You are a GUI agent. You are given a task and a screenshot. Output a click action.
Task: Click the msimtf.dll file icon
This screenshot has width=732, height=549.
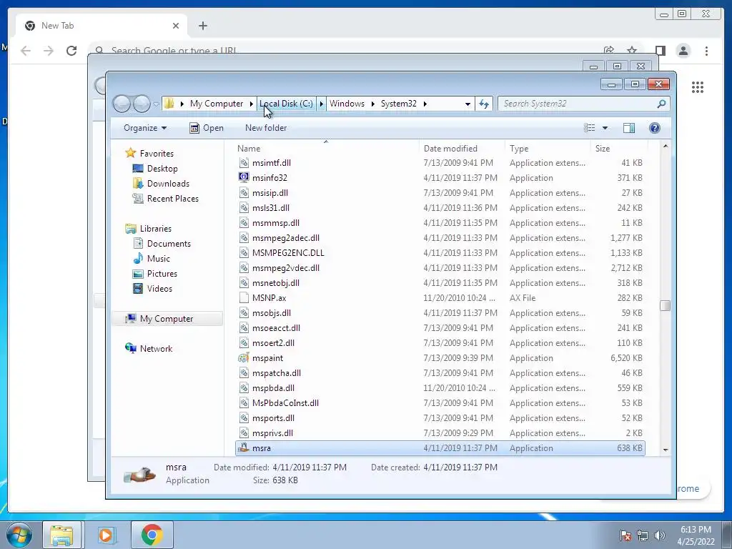tap(244, 162)
